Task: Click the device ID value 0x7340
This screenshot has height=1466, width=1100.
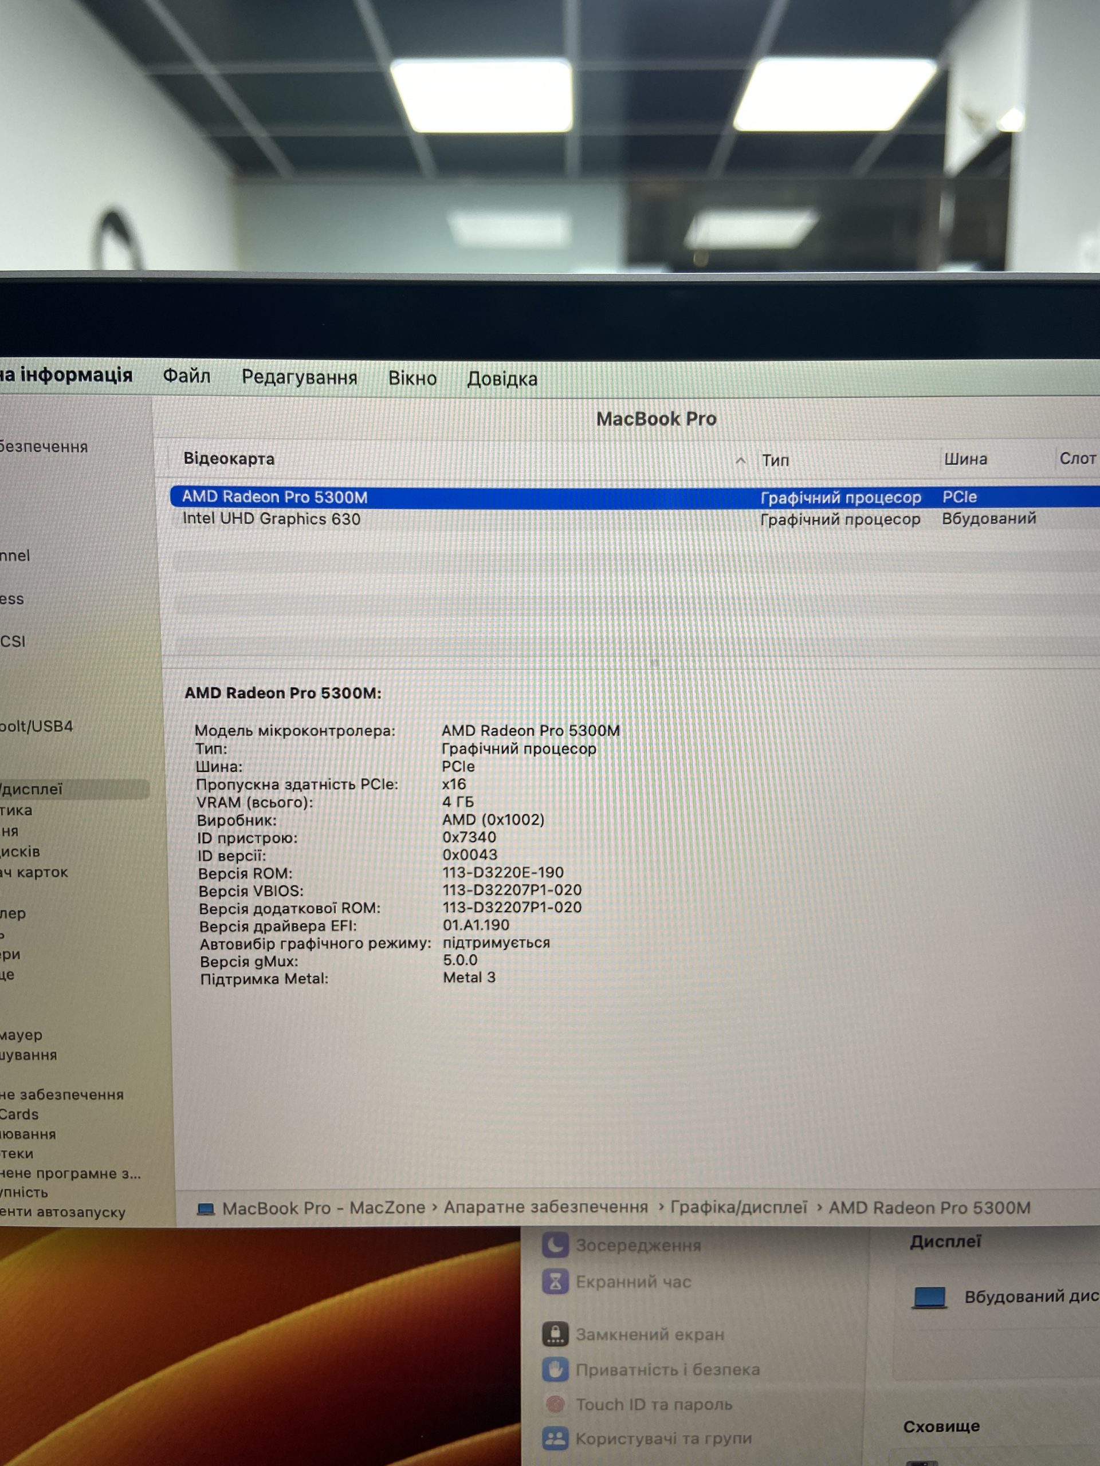Action: [469, 837]
